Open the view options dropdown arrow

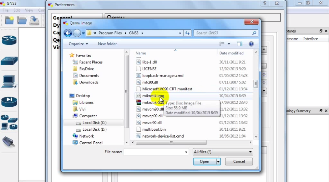tap(229, 44)
